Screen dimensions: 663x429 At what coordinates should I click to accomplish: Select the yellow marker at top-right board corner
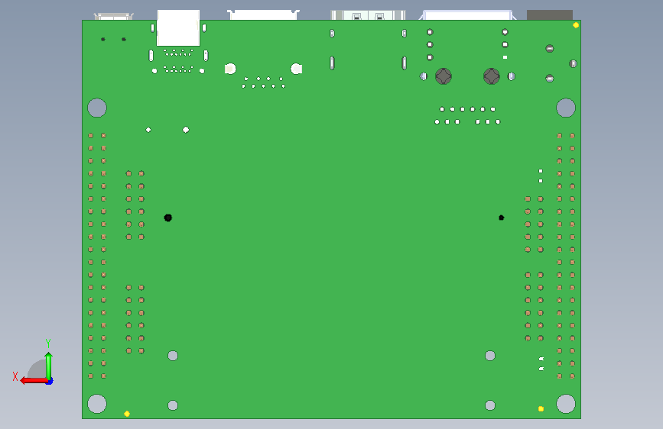(x=576, y=25)
